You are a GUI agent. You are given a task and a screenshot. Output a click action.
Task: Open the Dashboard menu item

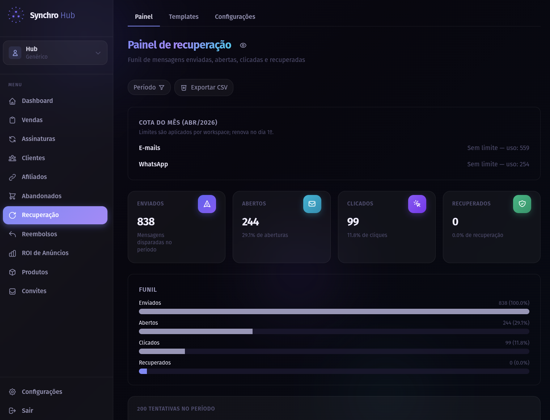[x=55, y=101]
